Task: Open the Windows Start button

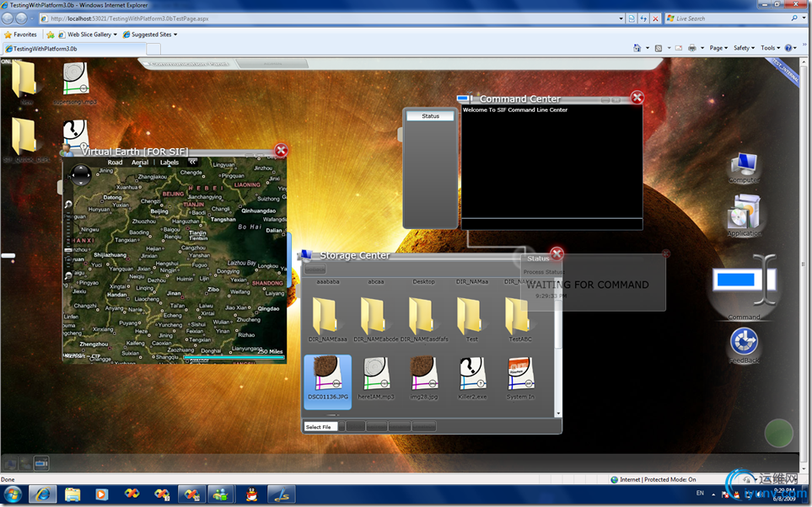Action: tap(13, 494)
